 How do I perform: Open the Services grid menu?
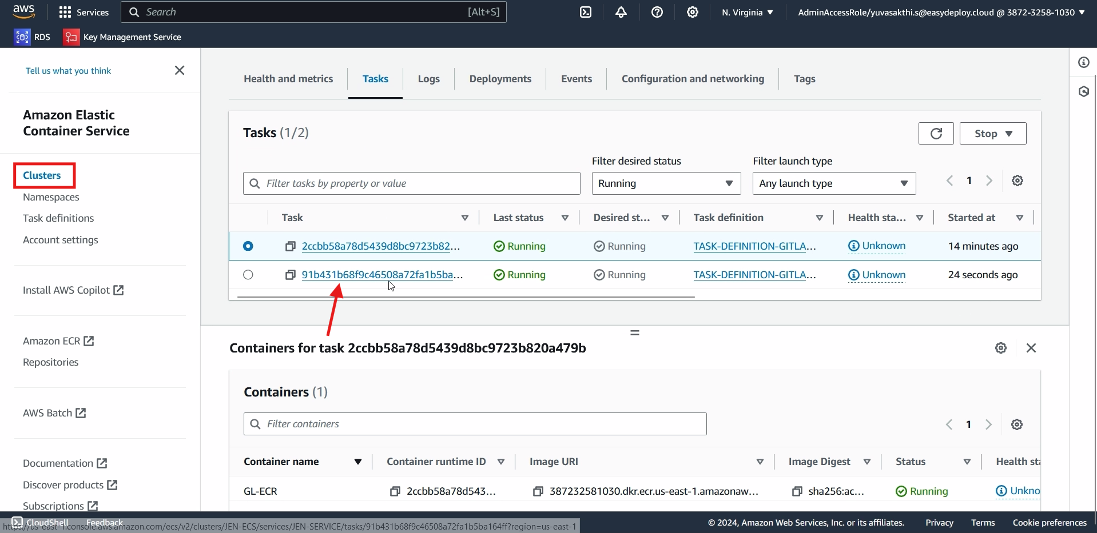coord(84,12)
